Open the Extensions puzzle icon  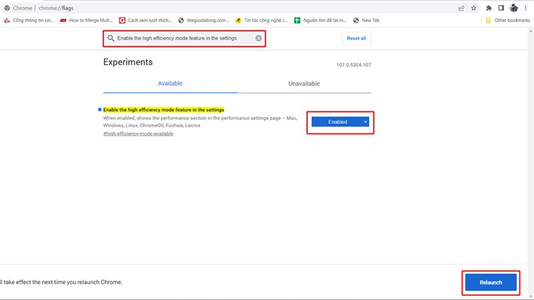pos(489,8)
